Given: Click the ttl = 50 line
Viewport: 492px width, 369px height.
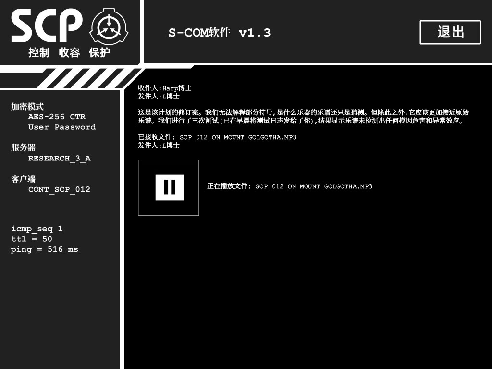Looking at the screenshot, I should click(x=31, y=239).
